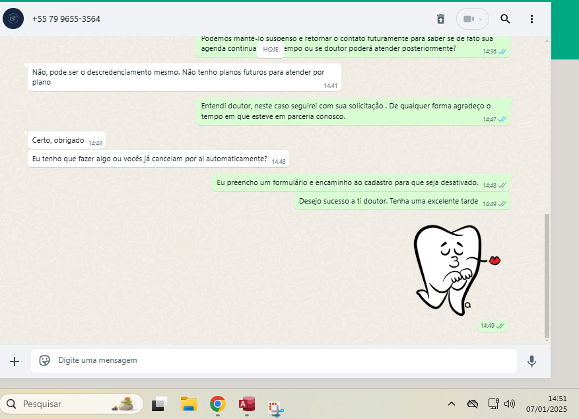Image resolution: width=579 pixels, height=419 pixels.
Task: Click the chat vertical scrollbar thumb
Action: [x=547, y=276]
